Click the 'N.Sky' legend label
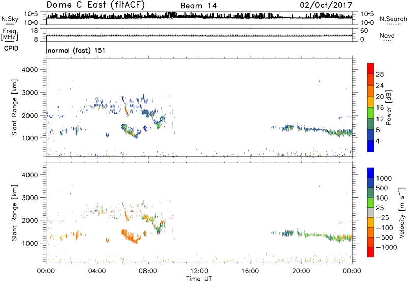The height and width of the screenshot is (282, 407). (10, 19)
